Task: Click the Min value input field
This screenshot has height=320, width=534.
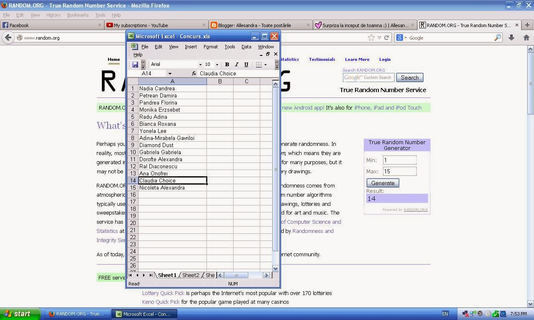Action: click(399, 160)
